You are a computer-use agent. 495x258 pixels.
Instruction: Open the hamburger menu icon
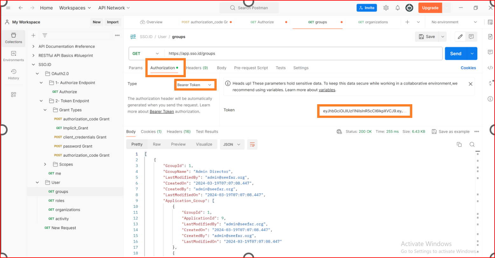coord(8,8)
